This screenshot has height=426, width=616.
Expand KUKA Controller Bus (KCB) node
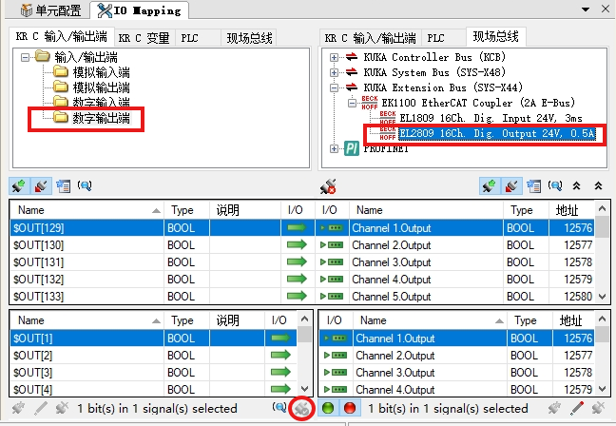334,58
